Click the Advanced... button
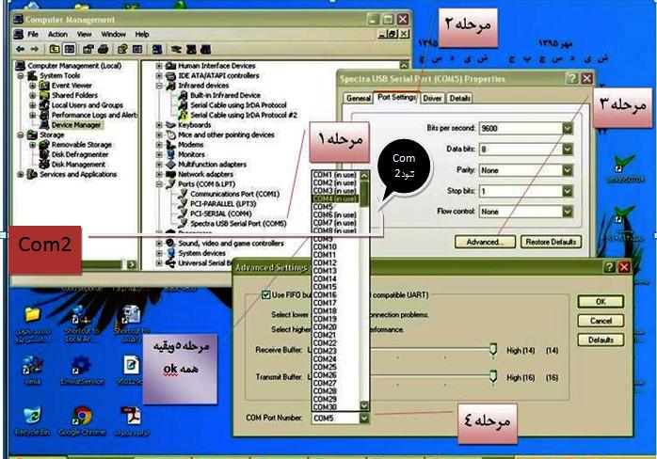Screen dimensions: 657x459 click(x=484, y=242)
